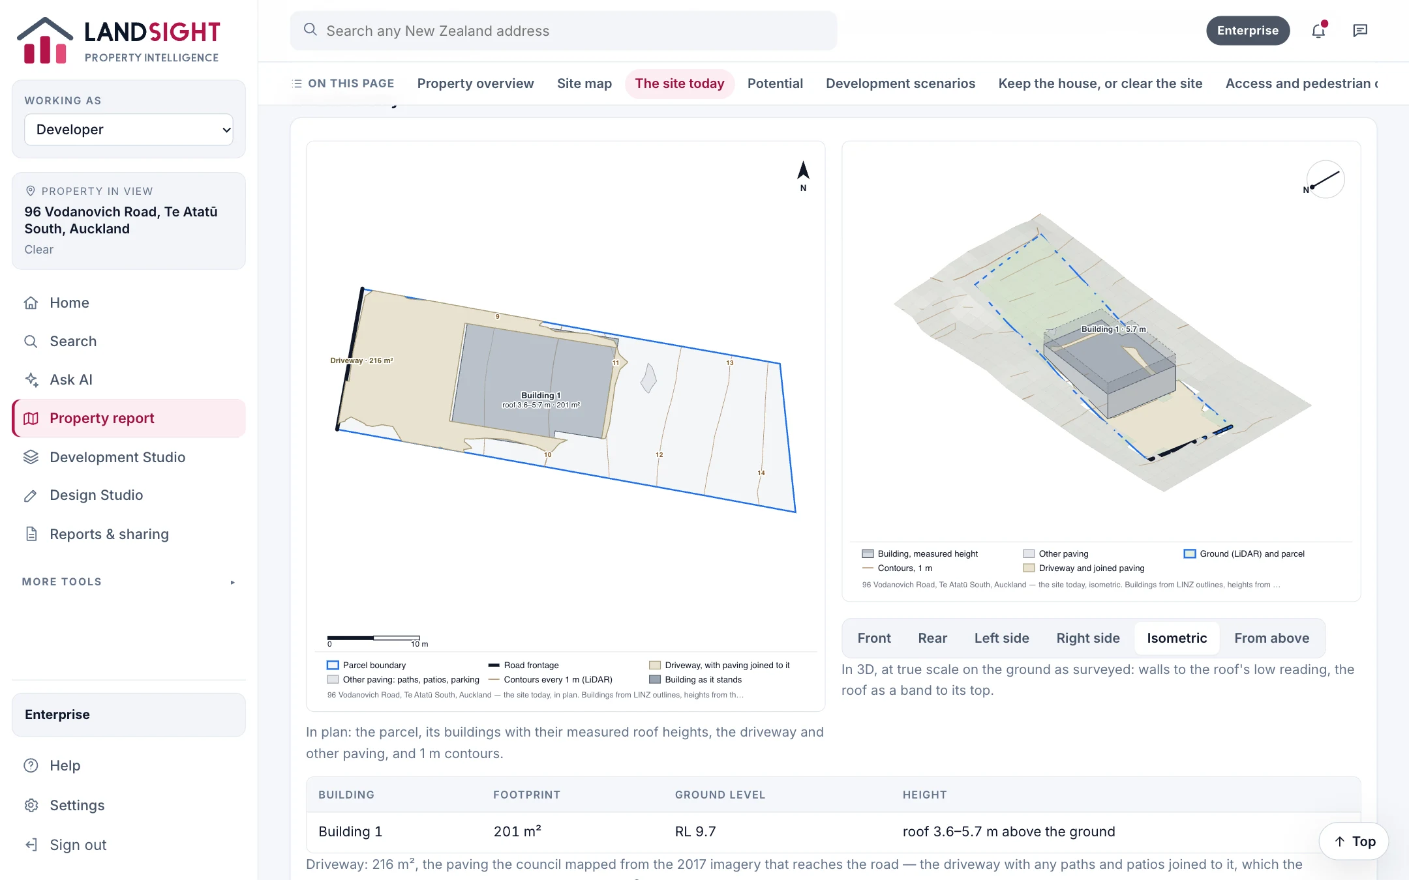This screenshot has height=880, width=1409.
Task: Click the Building, measured height legend swatch
Action: [x=868, y=553]
